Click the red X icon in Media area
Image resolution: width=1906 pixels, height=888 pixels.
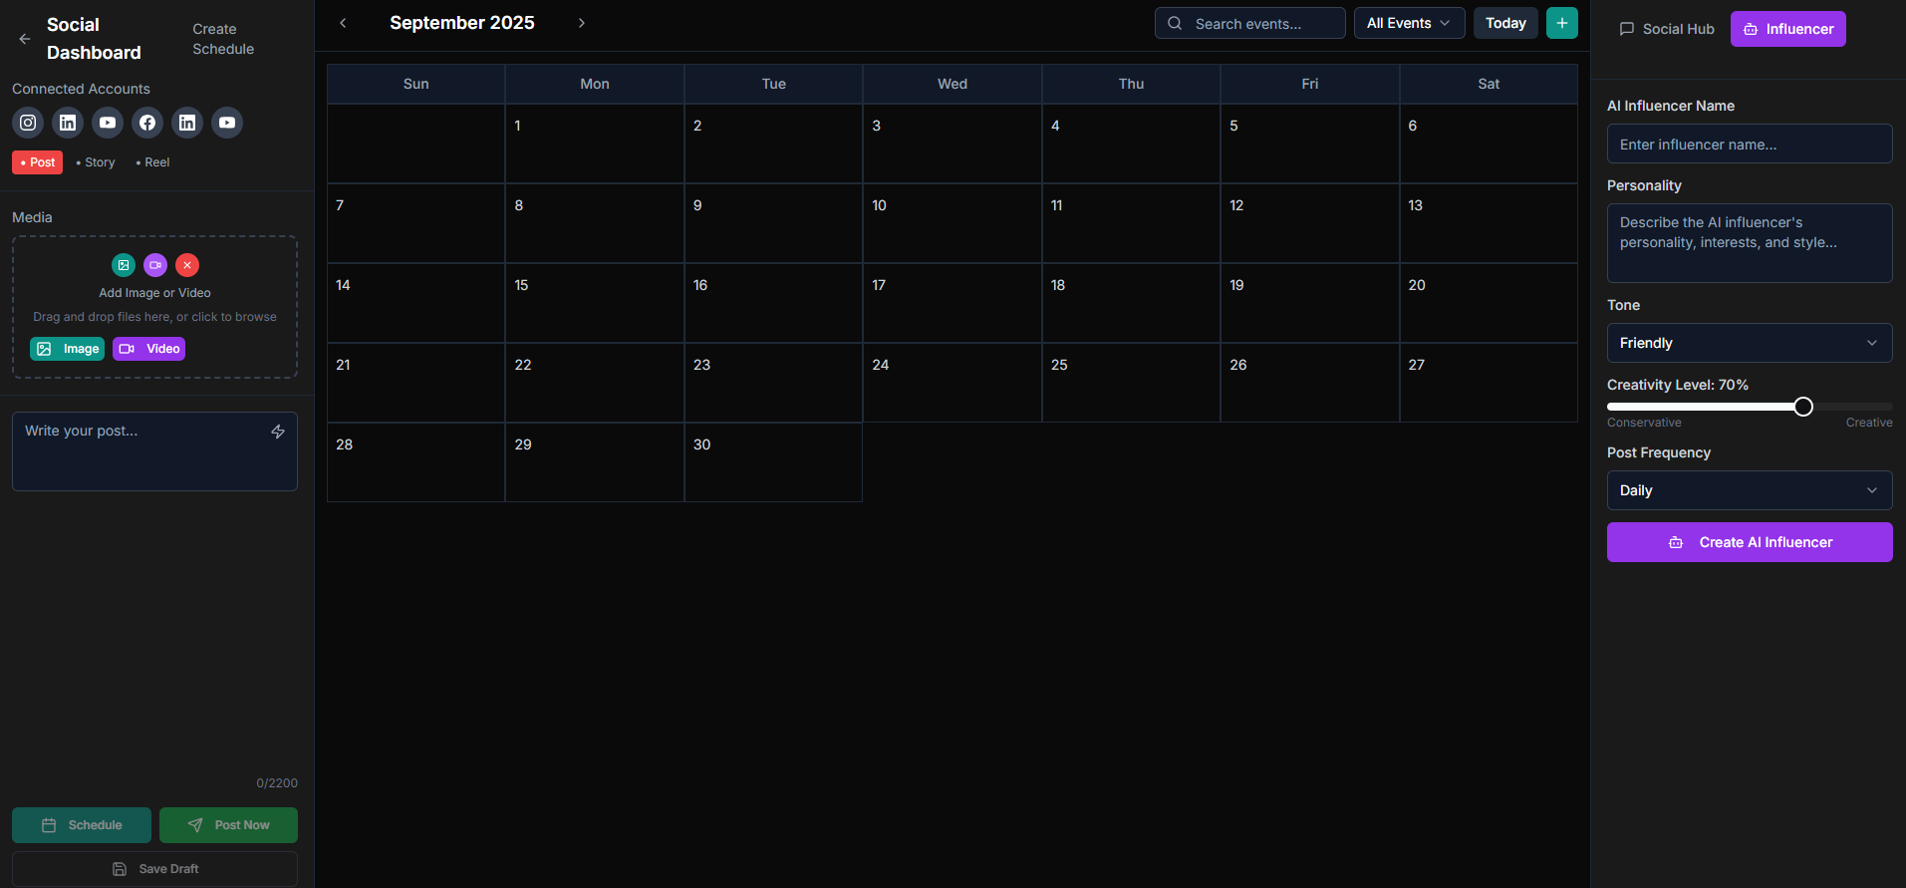click(187, 265)
